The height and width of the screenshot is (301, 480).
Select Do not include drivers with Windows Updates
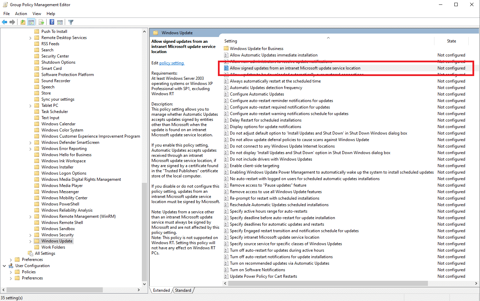coord(271,159)
